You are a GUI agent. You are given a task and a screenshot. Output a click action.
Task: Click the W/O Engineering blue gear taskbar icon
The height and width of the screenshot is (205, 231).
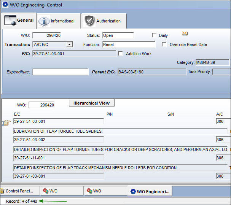tap(133, 191)
